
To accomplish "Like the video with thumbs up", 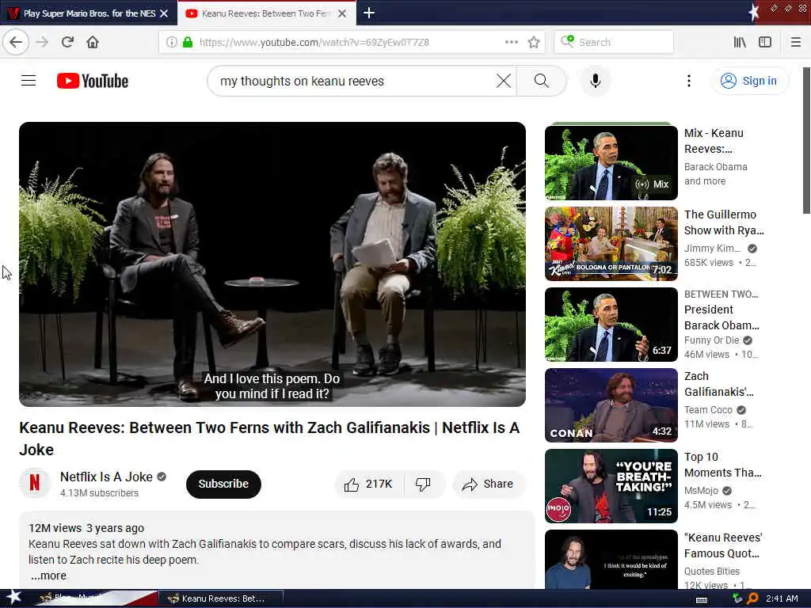I will tap(368, 484).
